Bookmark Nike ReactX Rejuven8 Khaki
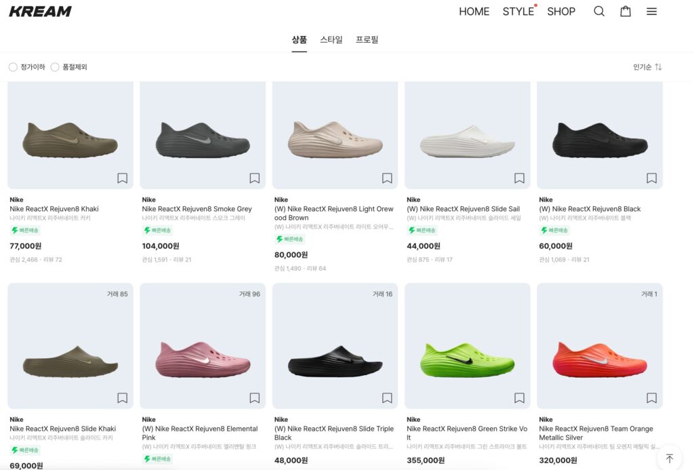 tap(122, 178)
